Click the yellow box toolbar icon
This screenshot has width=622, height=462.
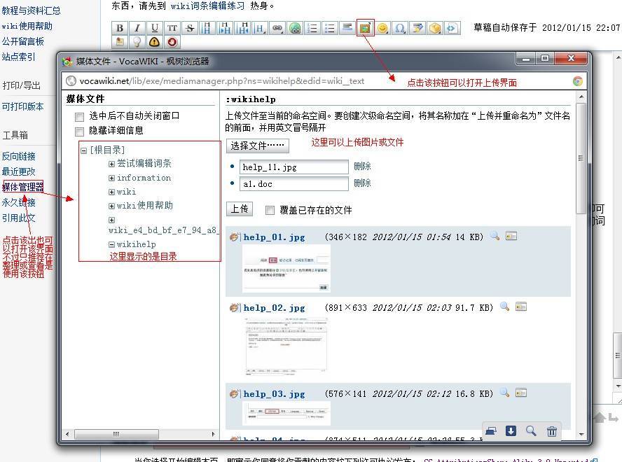[435, 28]
